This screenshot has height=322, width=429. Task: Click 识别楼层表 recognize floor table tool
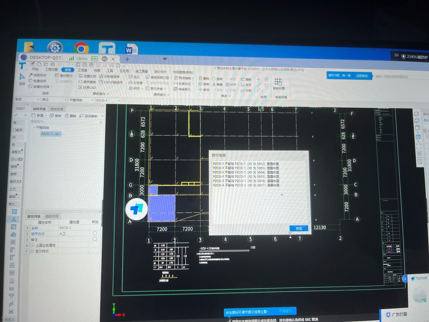109,77
